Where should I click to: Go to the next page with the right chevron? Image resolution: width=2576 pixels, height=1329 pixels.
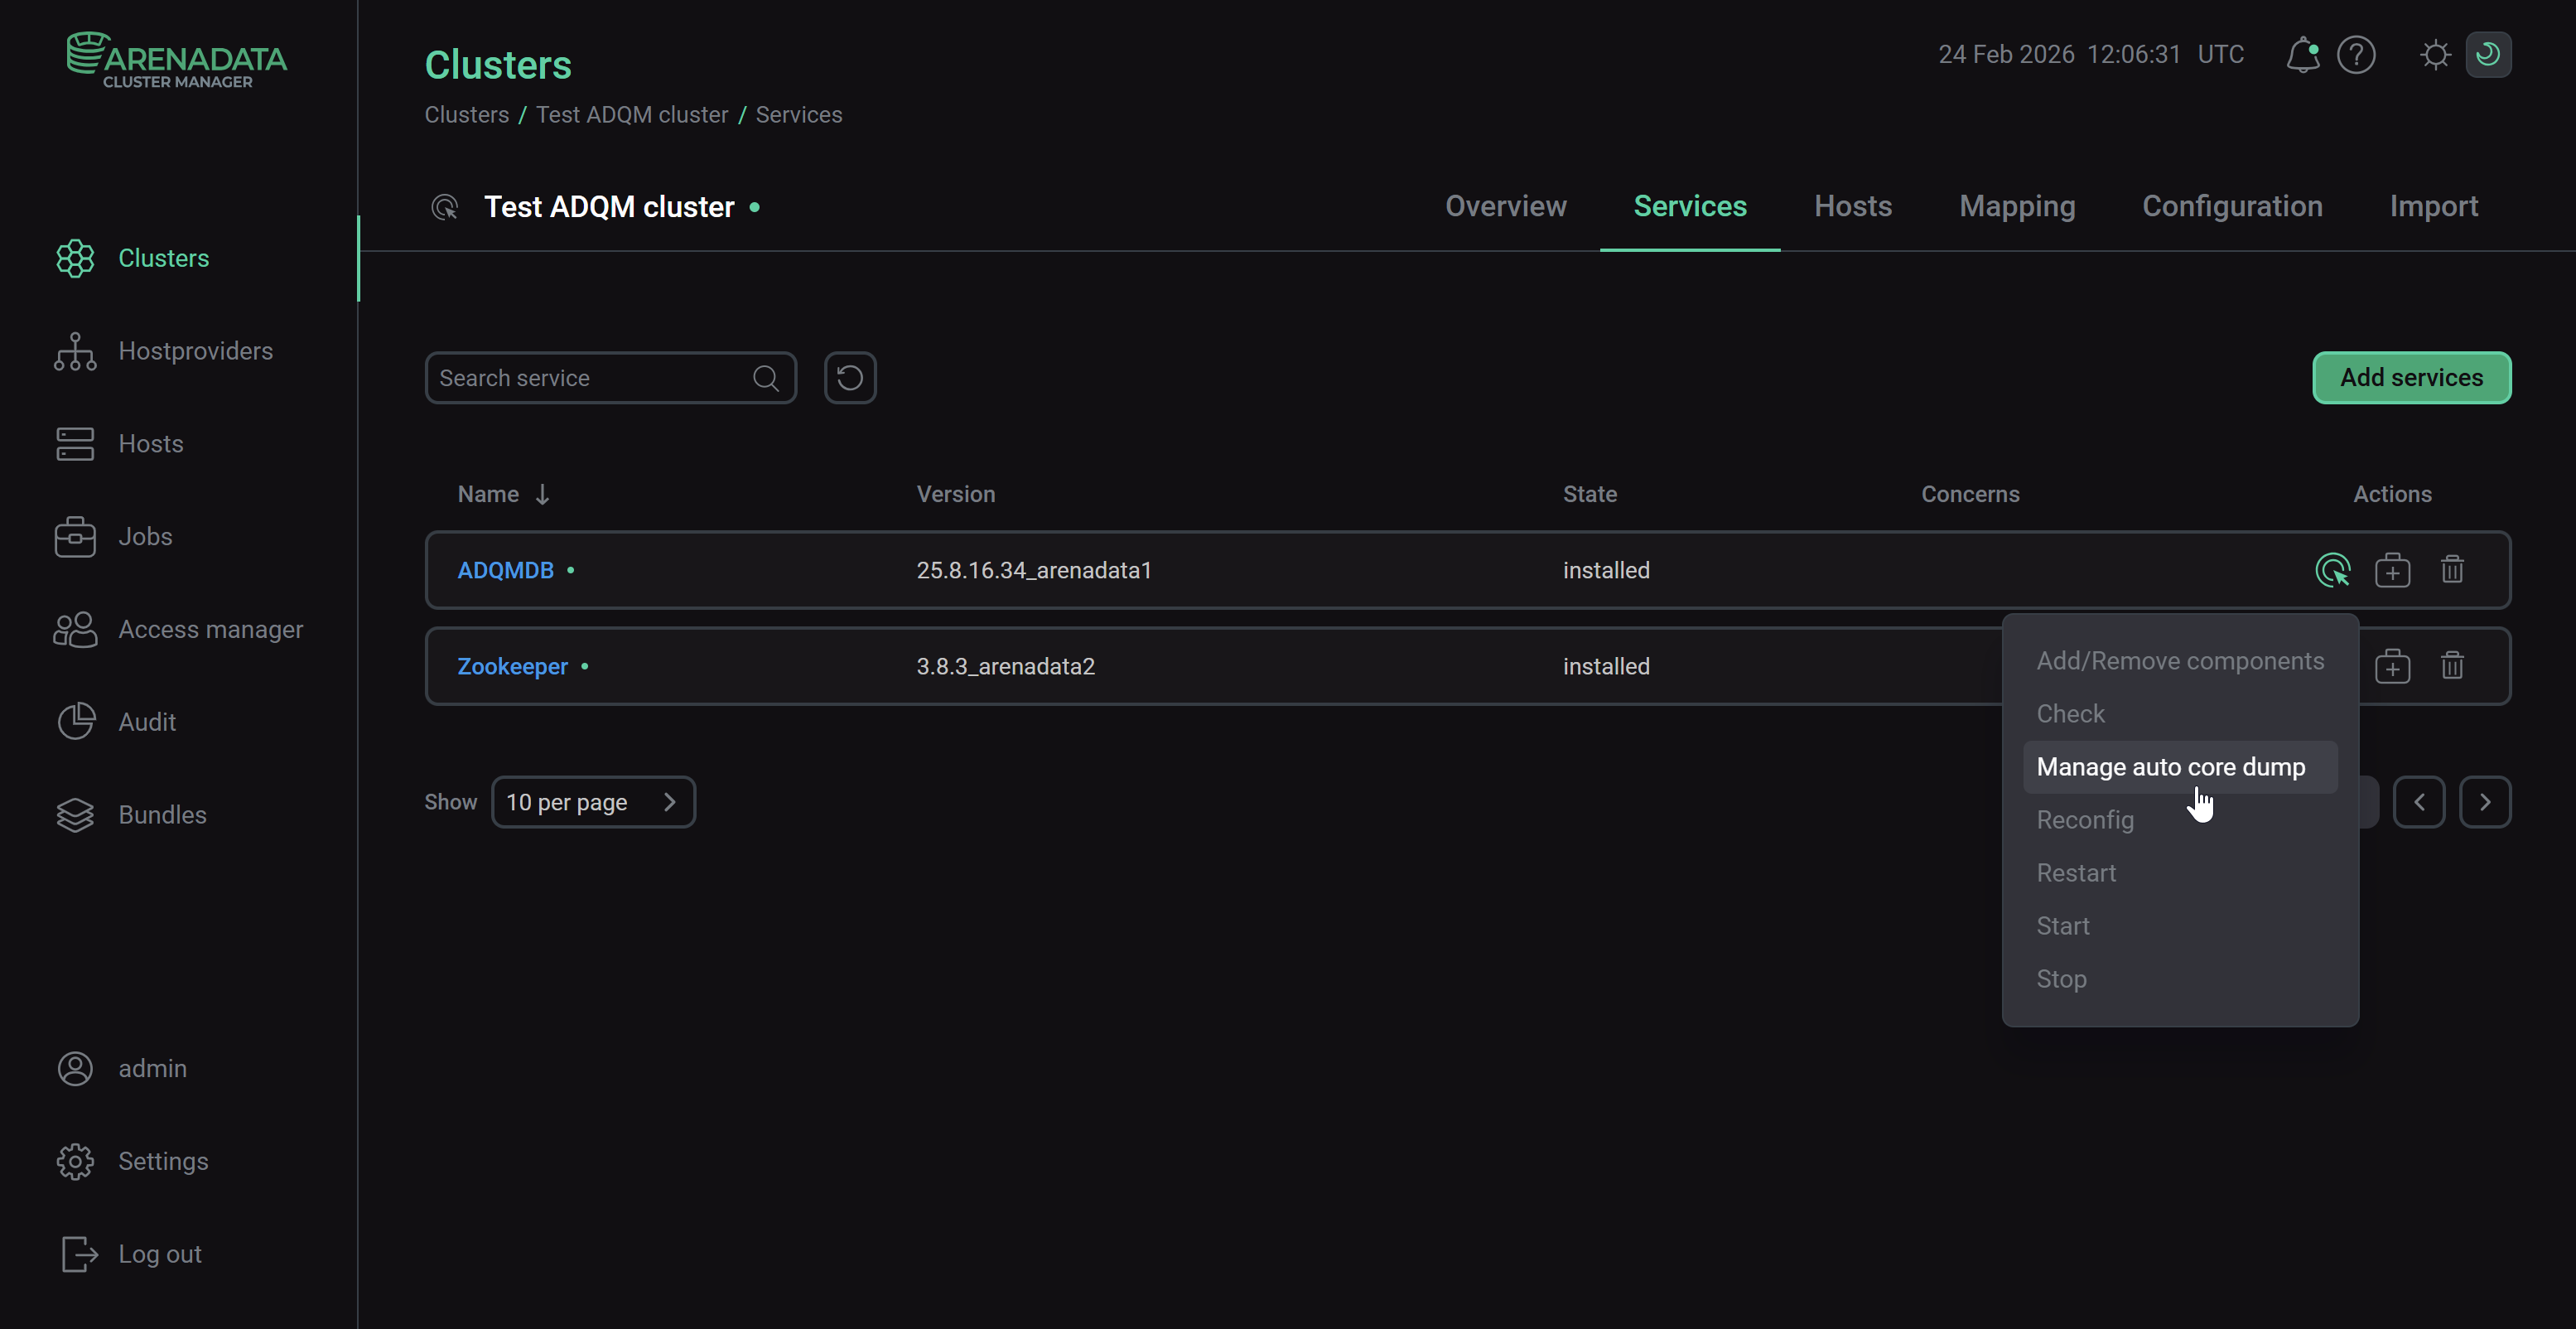click(2487, 801)
